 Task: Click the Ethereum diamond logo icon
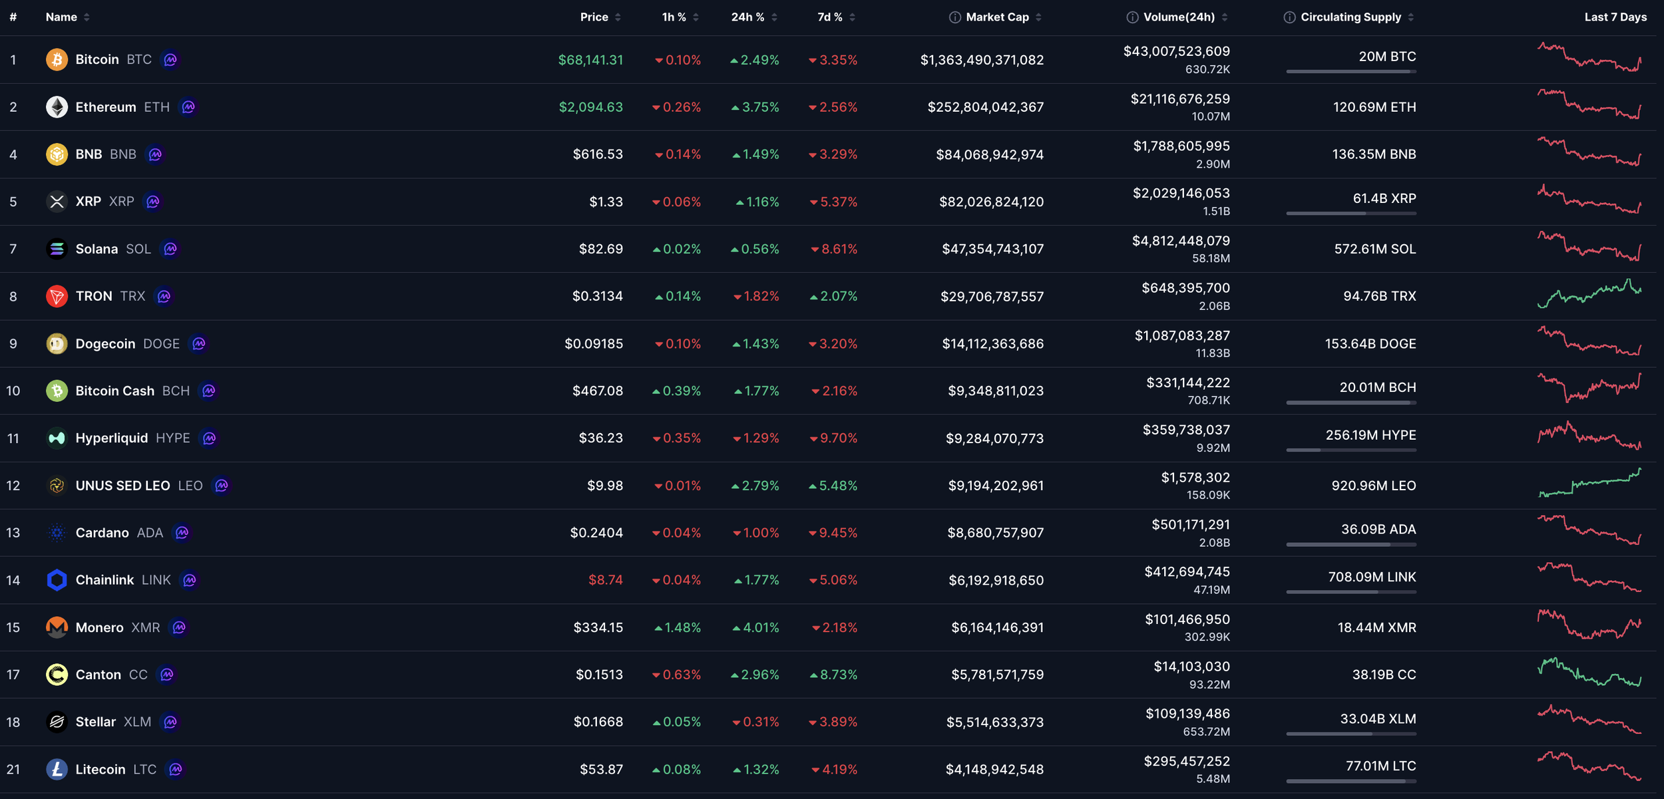pyautogui.click(x=57, y=106)
